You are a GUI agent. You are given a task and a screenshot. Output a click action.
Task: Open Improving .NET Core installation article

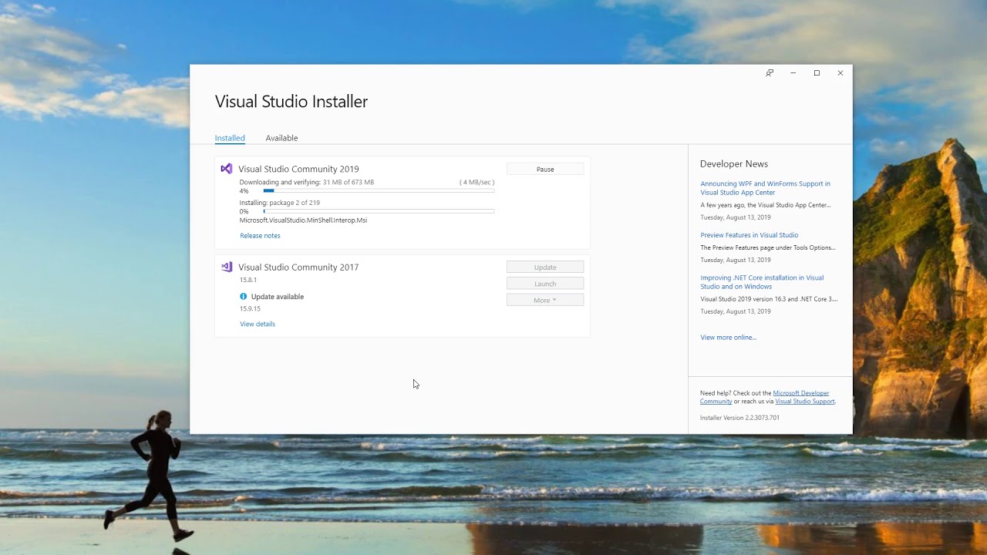tap(762, 282)
